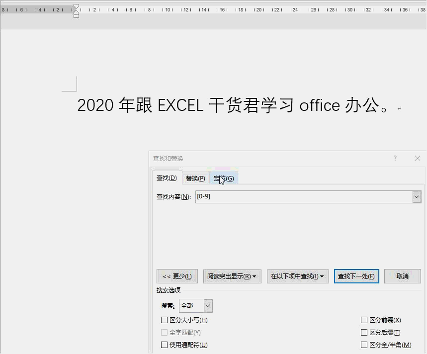Click the 干货君学习 text in the document
427x354 pixels.
coord(252,105)
